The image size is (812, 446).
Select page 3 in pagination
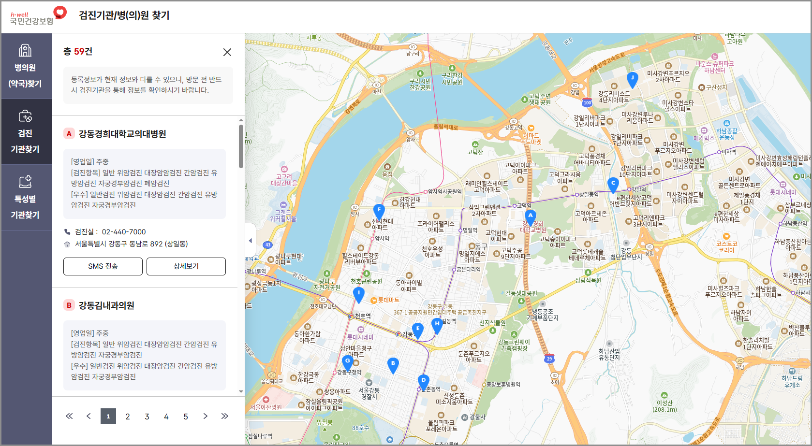click(x=147, y=416)
